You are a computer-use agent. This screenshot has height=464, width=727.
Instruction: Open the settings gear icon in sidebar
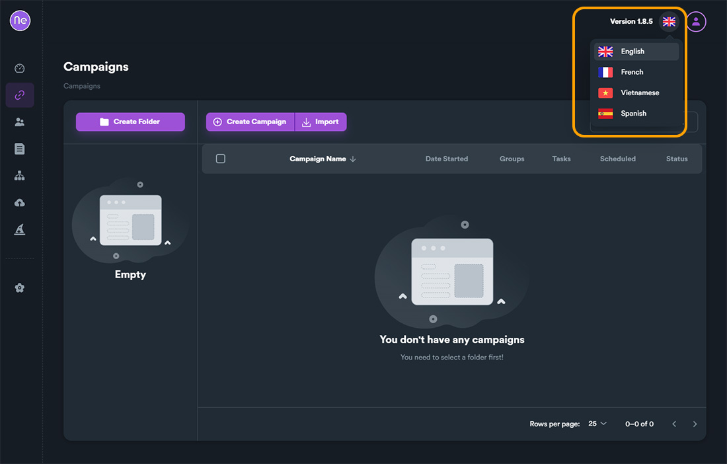19,288
